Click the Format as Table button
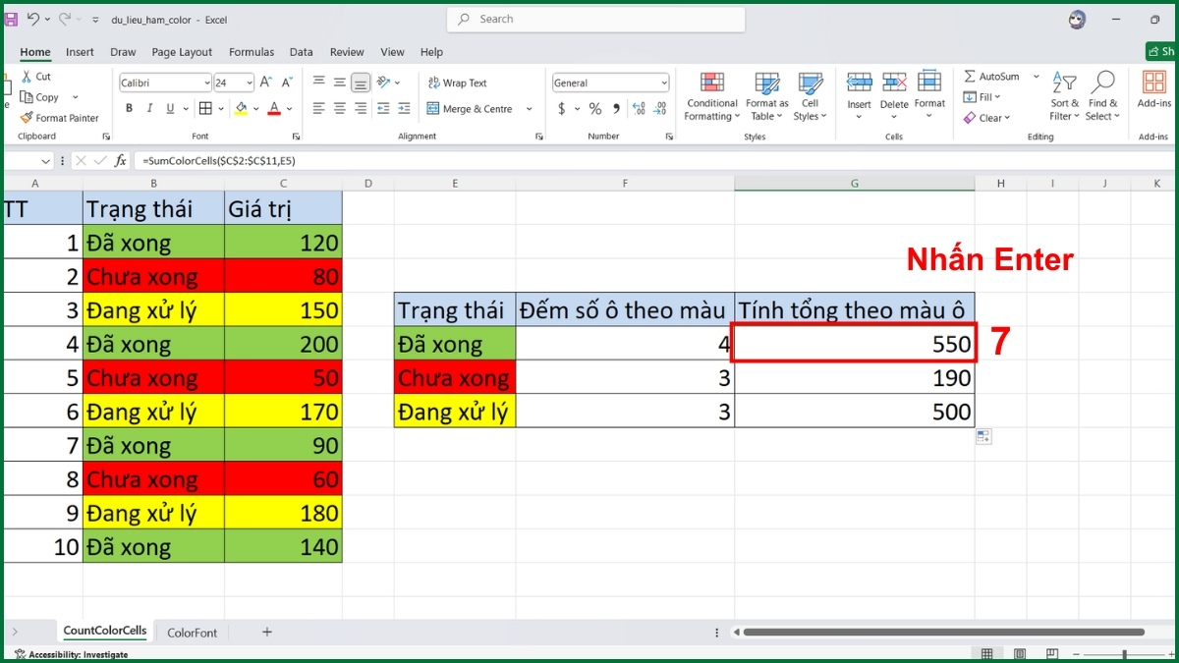This screenshot has height=663, width=1179. pos(766,95)
